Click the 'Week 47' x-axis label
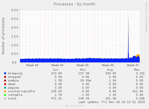The width and height of the screenshot is (149, 109). pos(133,65)
